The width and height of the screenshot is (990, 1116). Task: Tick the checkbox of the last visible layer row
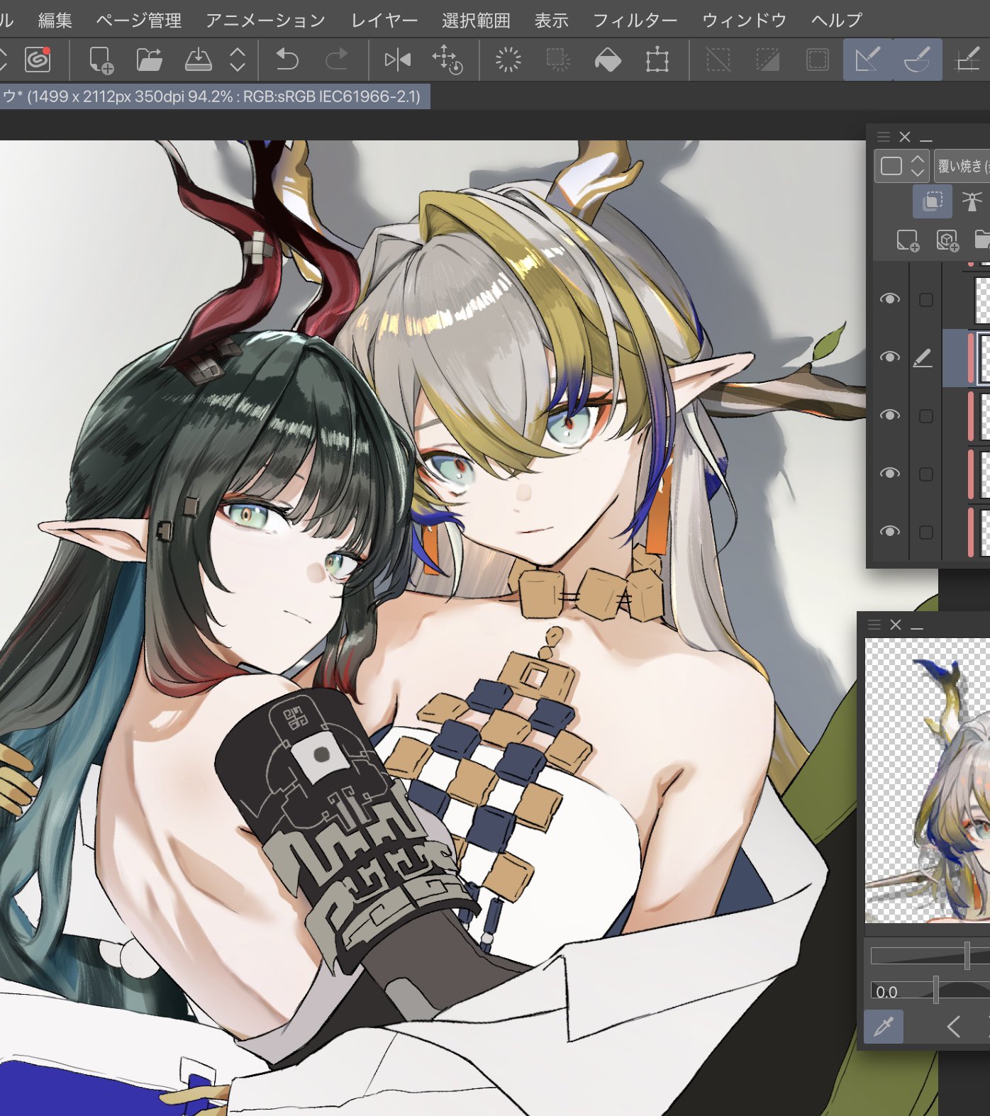(925, 532)
